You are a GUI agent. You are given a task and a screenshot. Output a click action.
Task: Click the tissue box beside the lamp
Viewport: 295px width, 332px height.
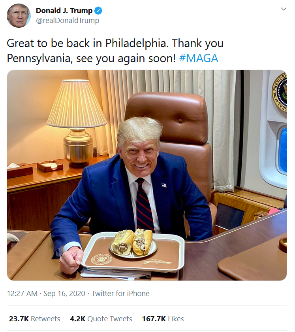pyautogui.click(x=19, y=170)
